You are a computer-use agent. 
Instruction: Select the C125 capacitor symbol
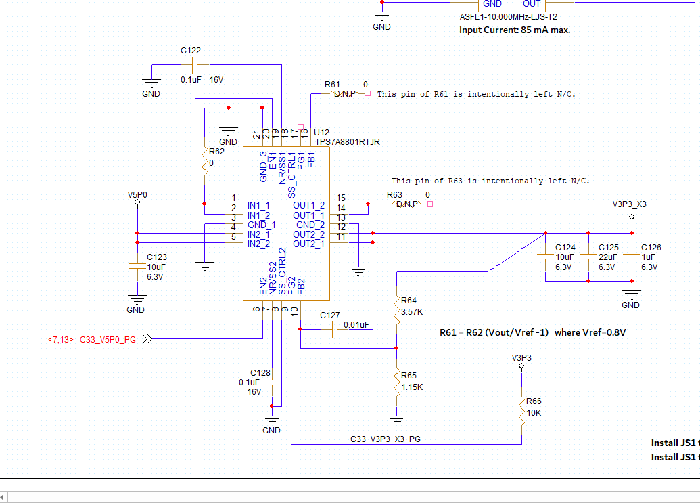588,257
